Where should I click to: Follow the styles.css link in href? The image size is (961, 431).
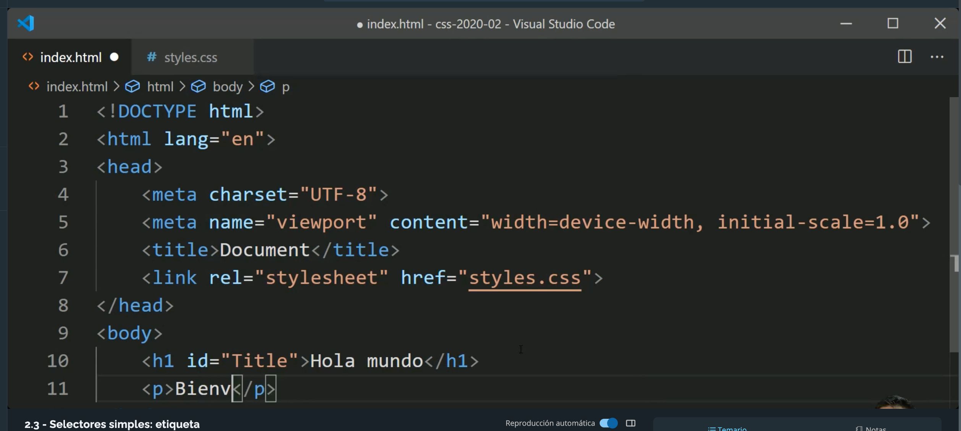(524, 278)
